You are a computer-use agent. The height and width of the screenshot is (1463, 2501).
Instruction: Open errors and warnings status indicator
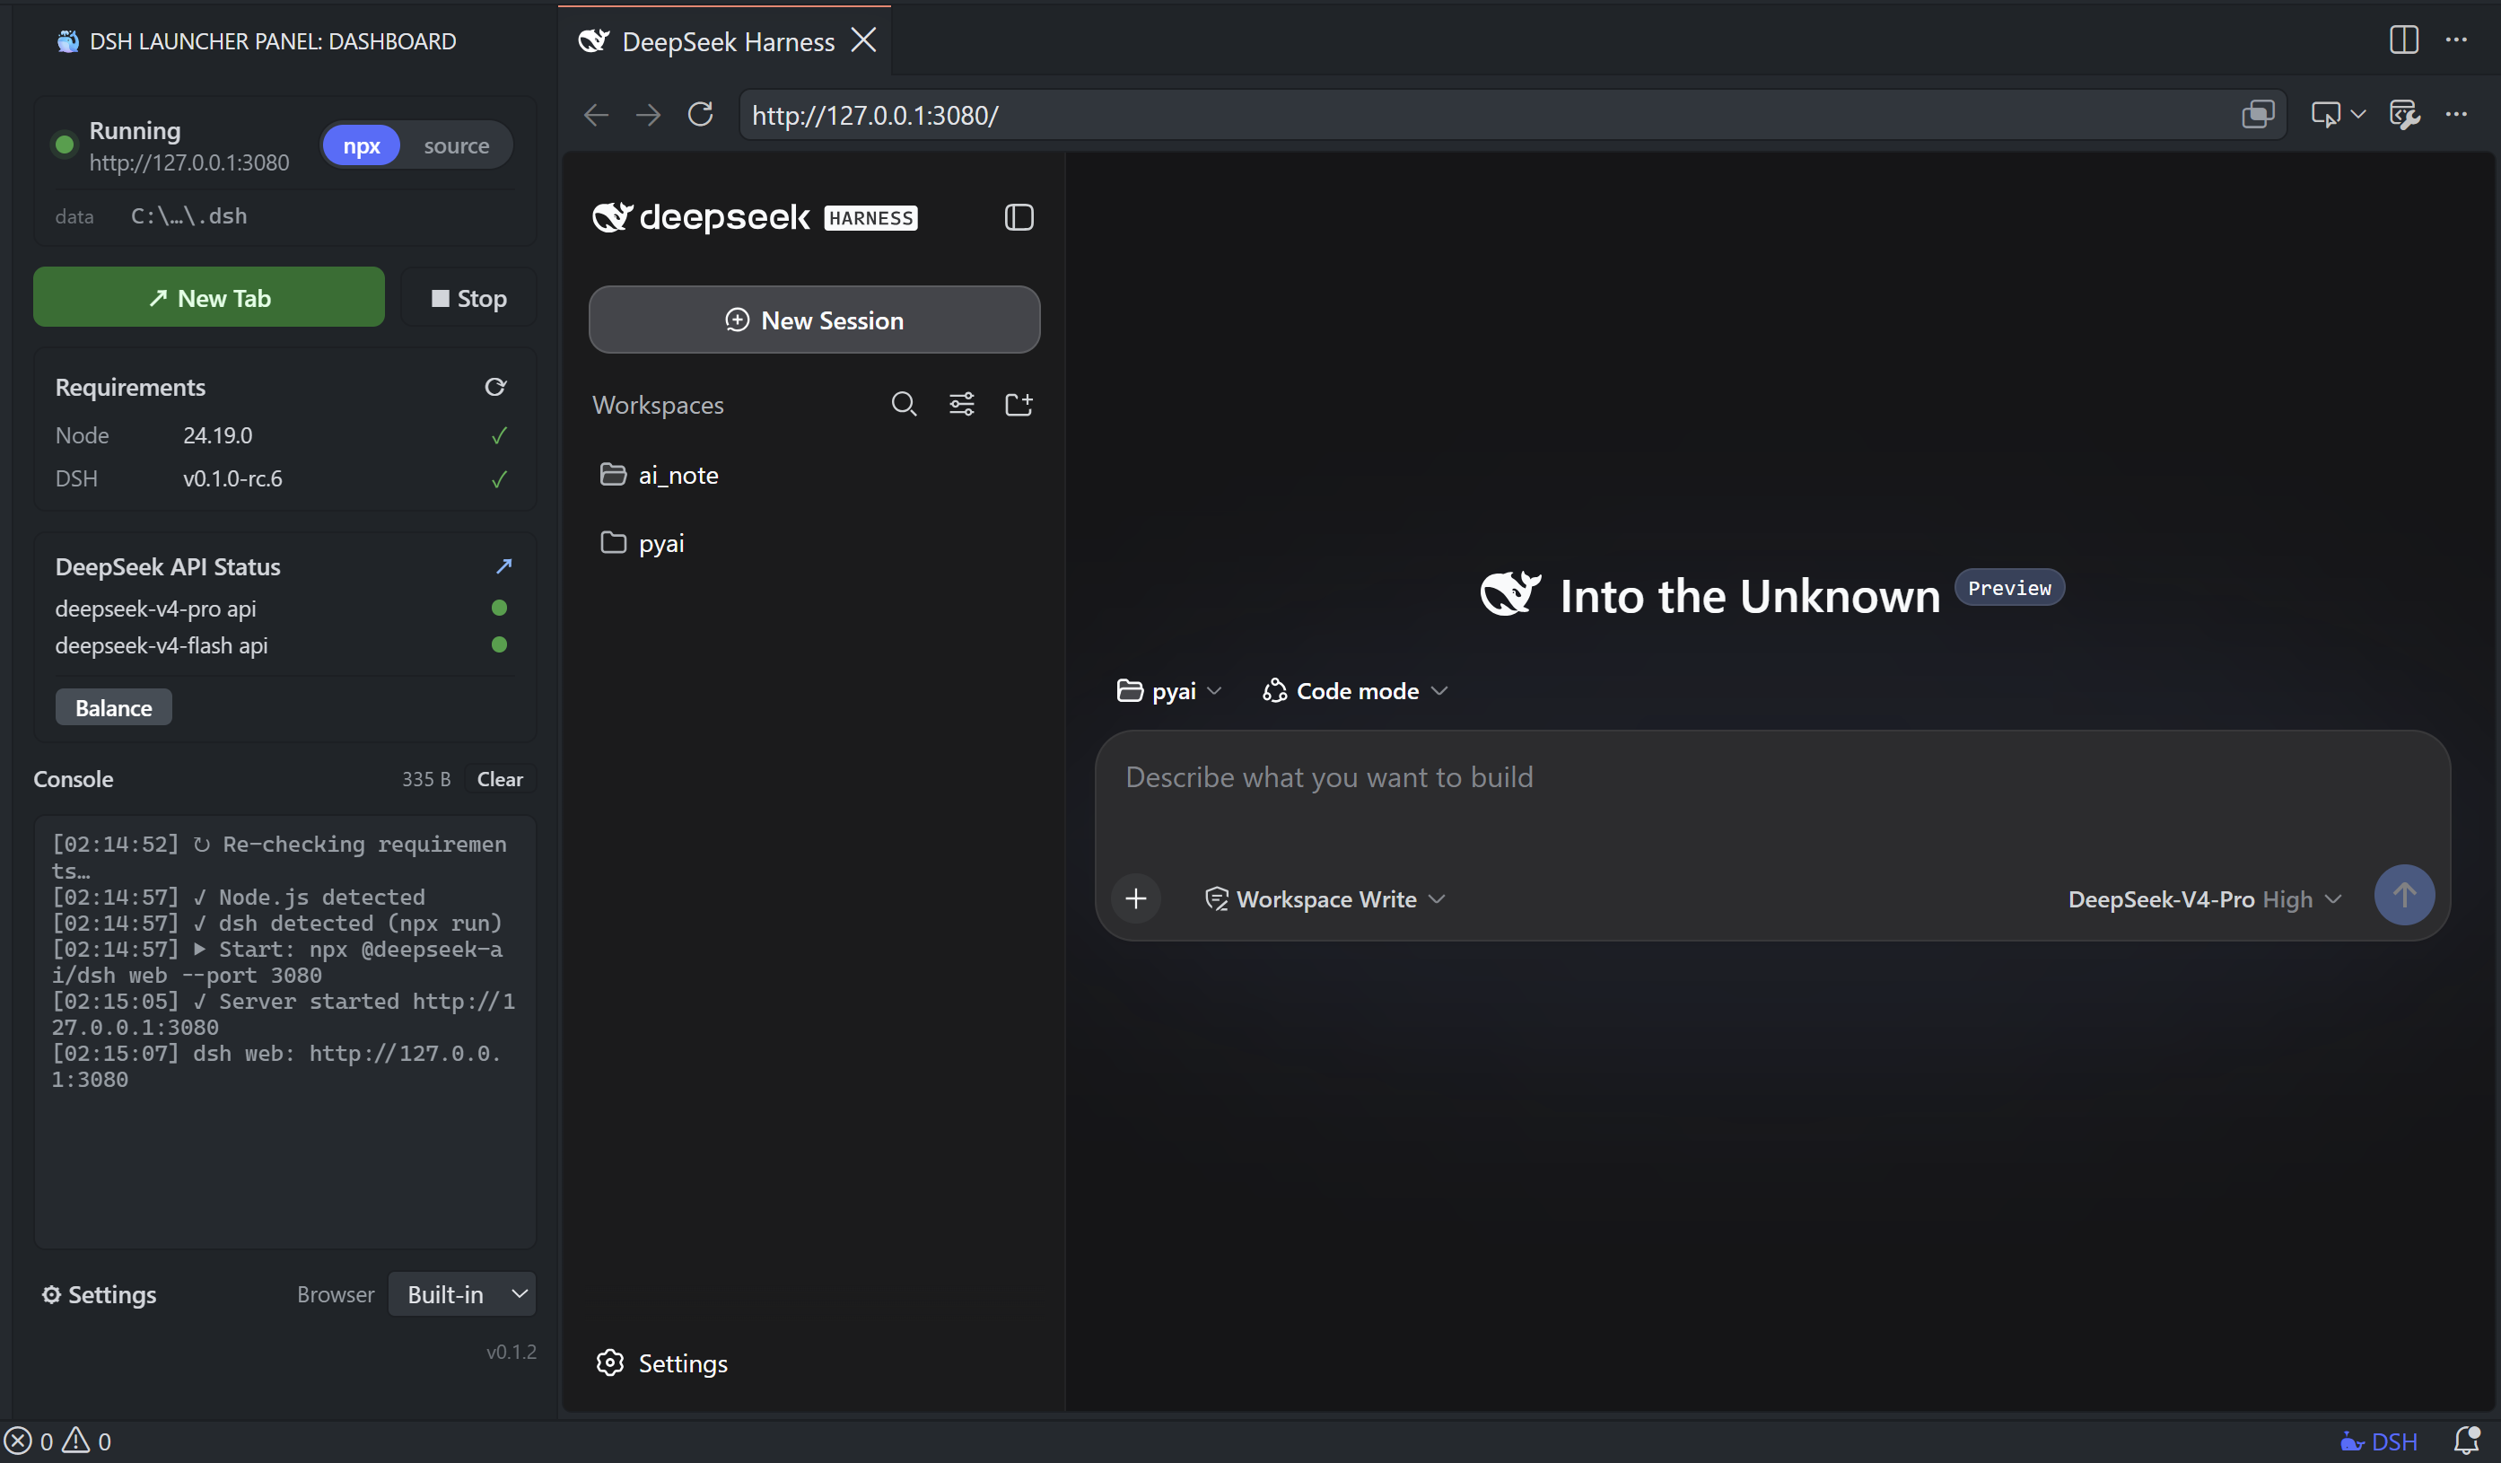pyautogui.click(x=57, y=1441)
